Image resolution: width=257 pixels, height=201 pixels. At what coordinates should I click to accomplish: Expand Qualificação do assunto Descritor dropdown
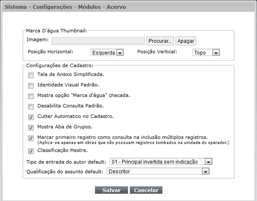click(x=158, y=171)
